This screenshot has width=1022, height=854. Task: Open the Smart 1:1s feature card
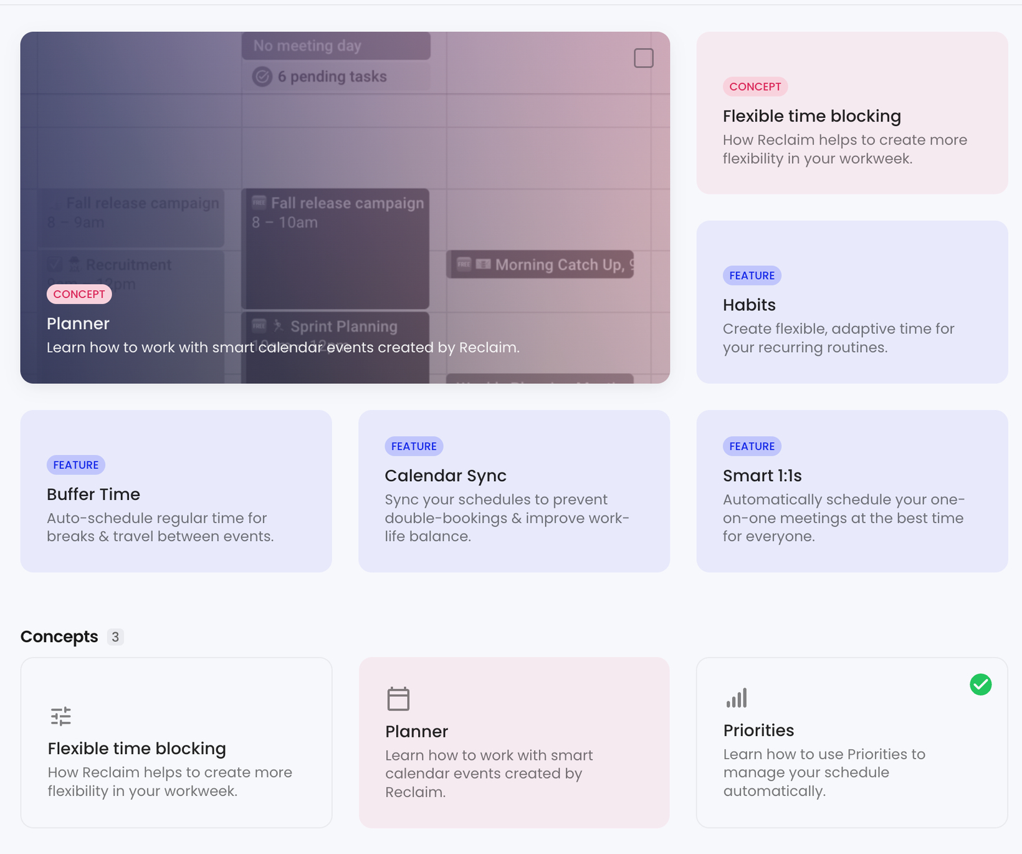click(x=852, y=491)
